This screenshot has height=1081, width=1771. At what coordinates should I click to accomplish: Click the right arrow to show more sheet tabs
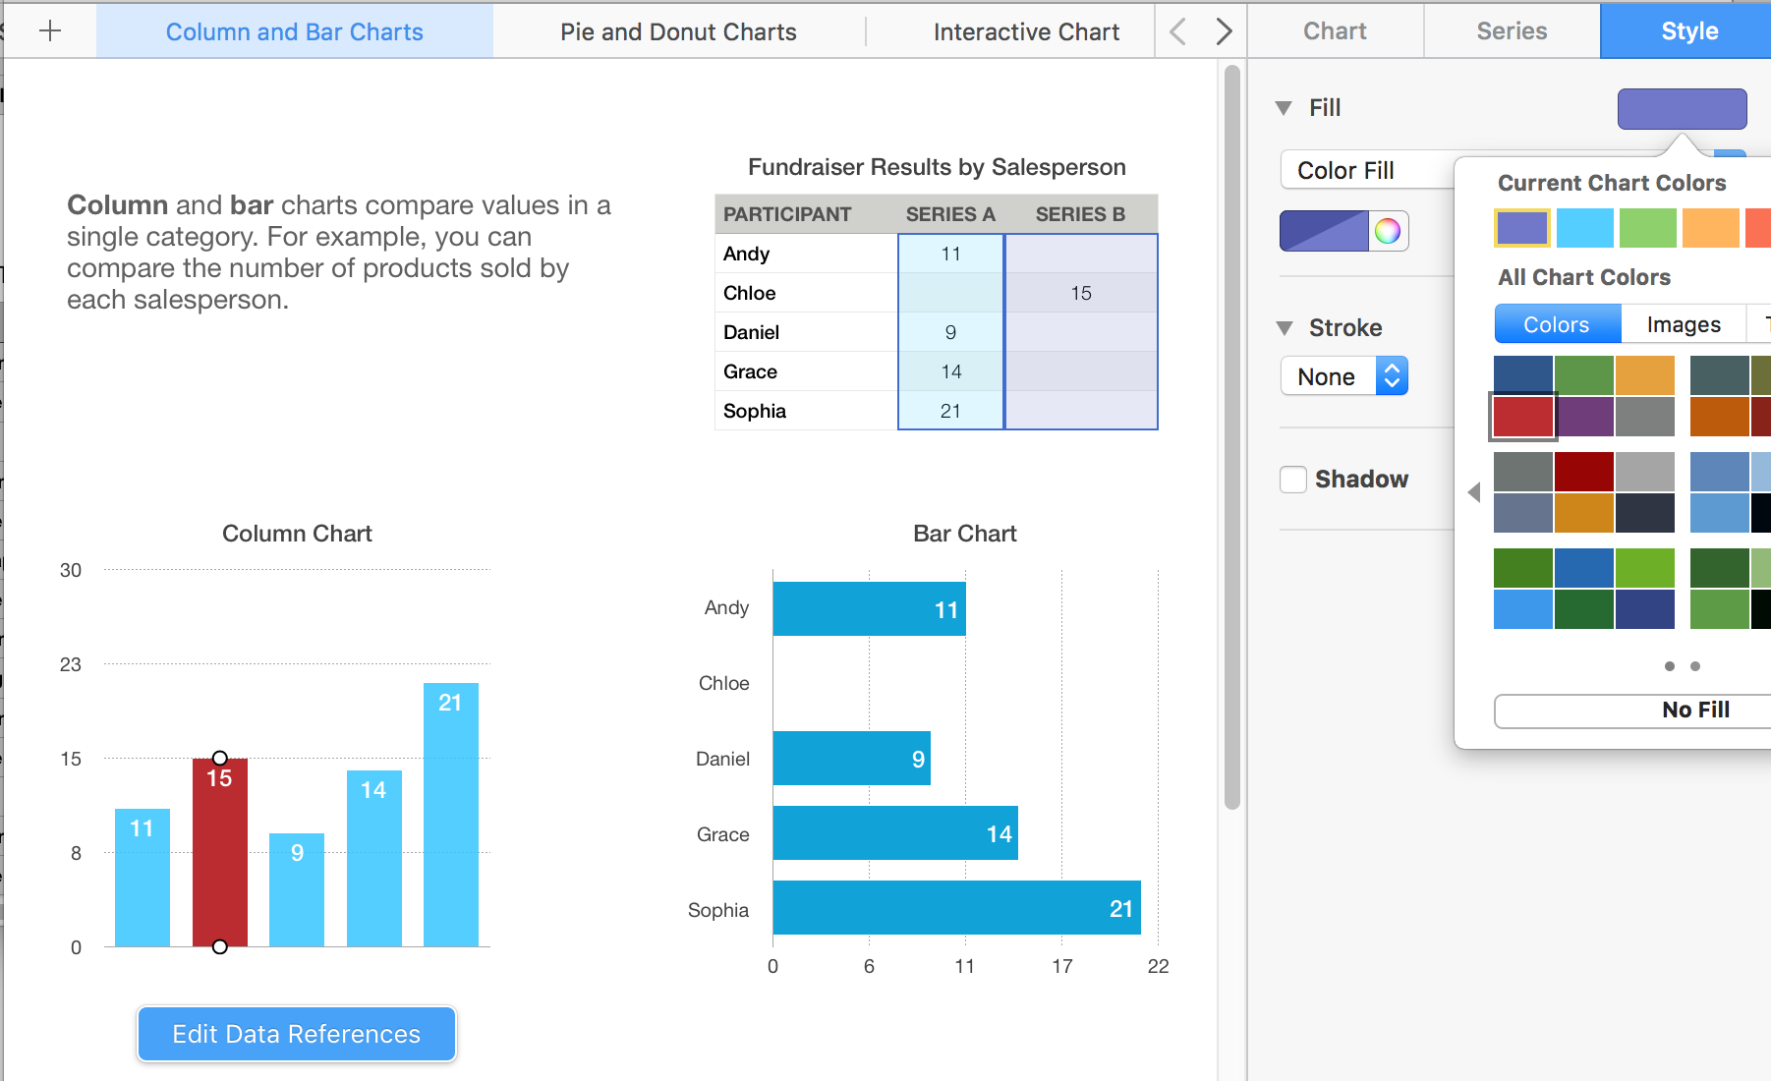point(1224,31)
